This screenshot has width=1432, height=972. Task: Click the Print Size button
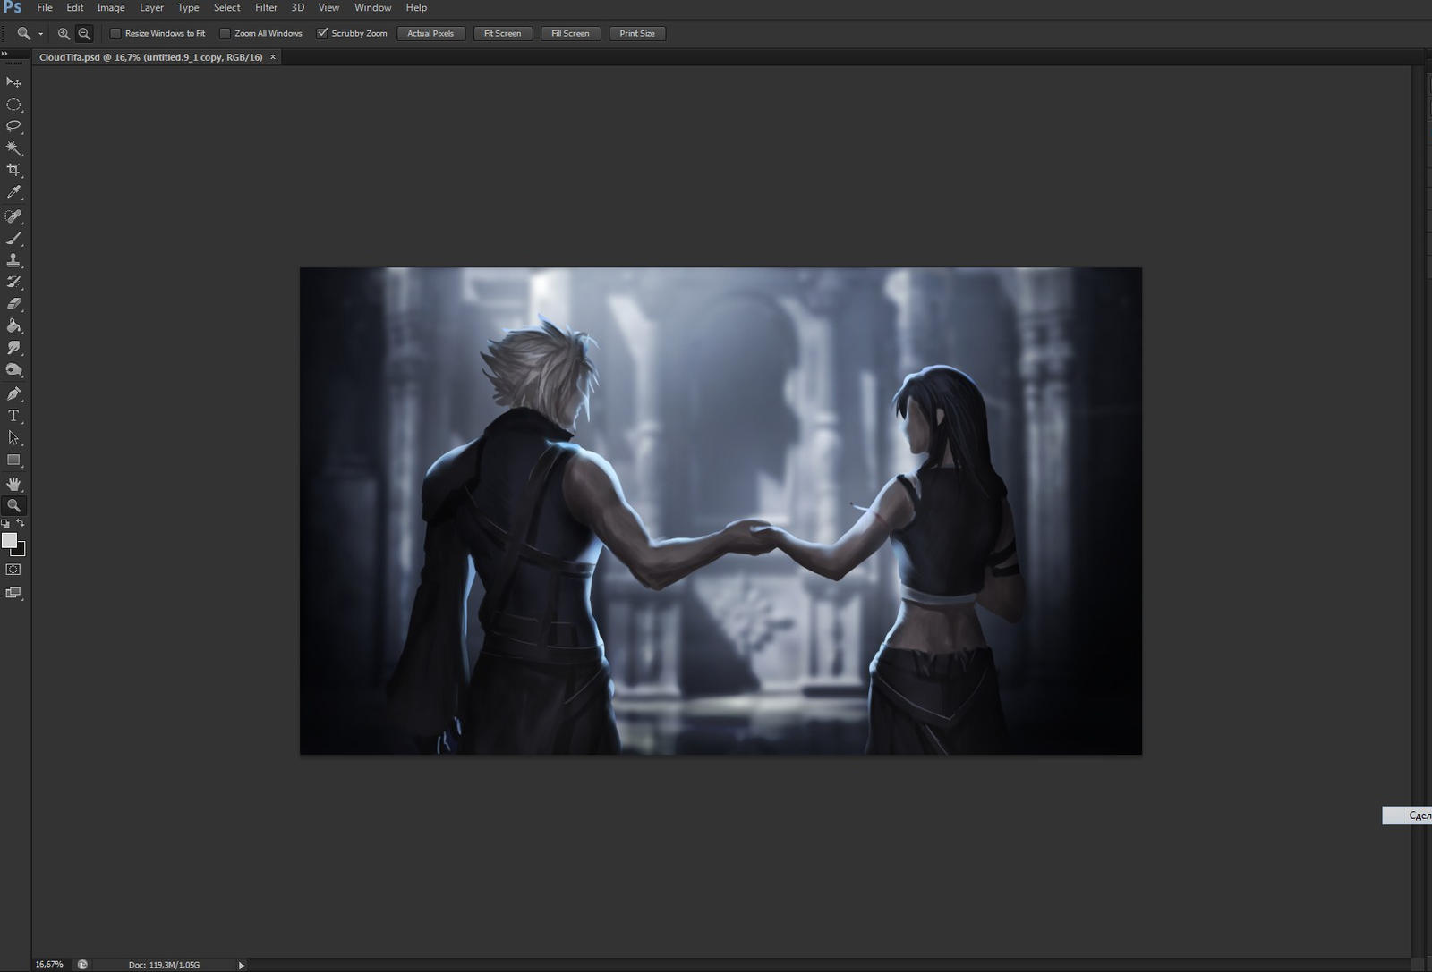click(637, 33)
